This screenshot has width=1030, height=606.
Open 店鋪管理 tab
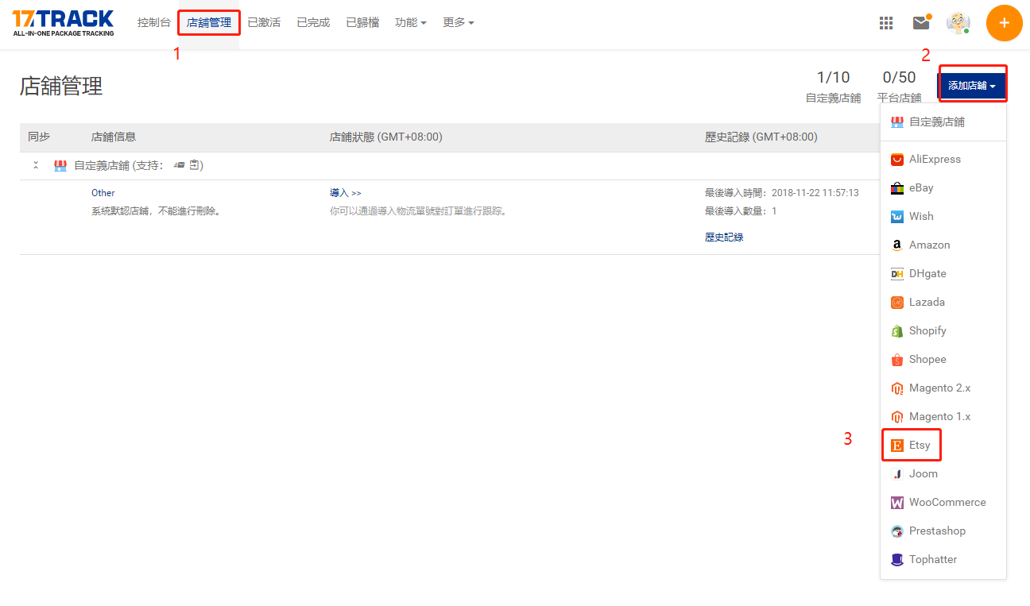[x=209, y=22]
